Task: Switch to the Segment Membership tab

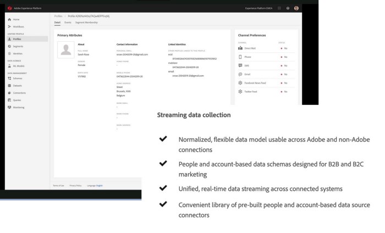Action: pyautogui.click(x=86, y=23)
